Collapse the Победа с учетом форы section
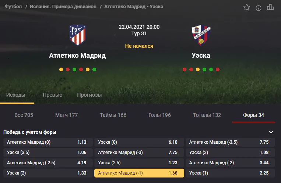The height and width of the screenshot is (183, 281). [x=271, y=132]
